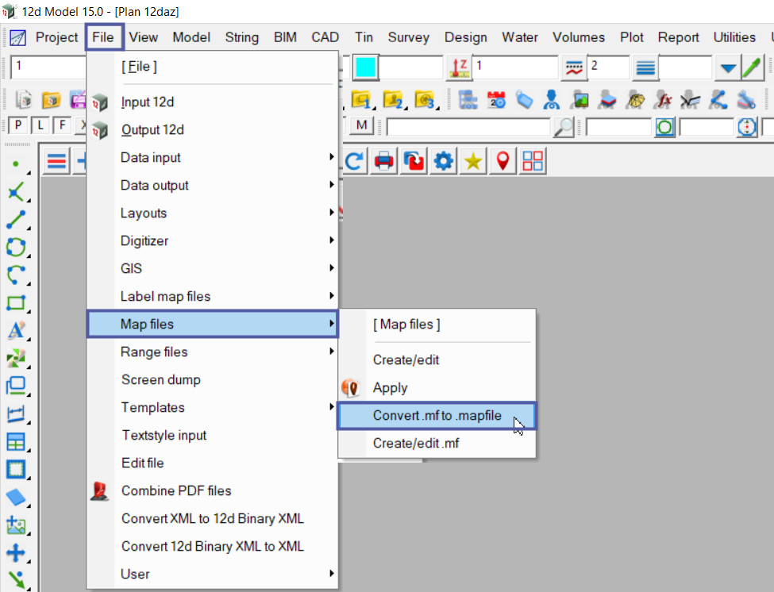
Task: Open the Model menu
Action: click(191, 37)
